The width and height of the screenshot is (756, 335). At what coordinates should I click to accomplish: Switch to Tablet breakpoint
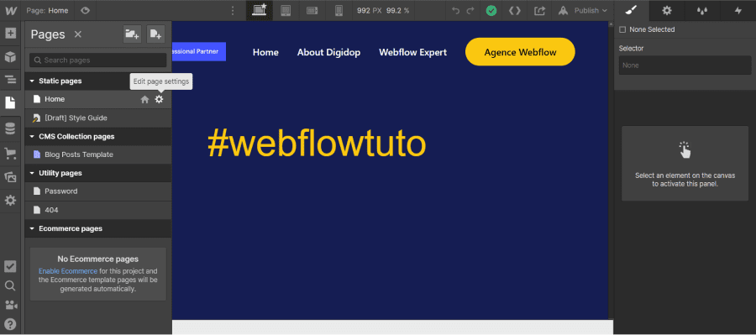tap(286, 10)
